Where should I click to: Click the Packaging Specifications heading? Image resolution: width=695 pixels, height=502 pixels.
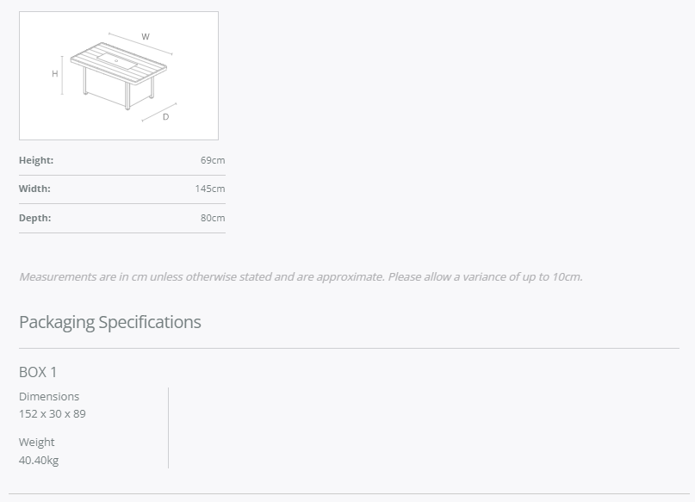110,322
